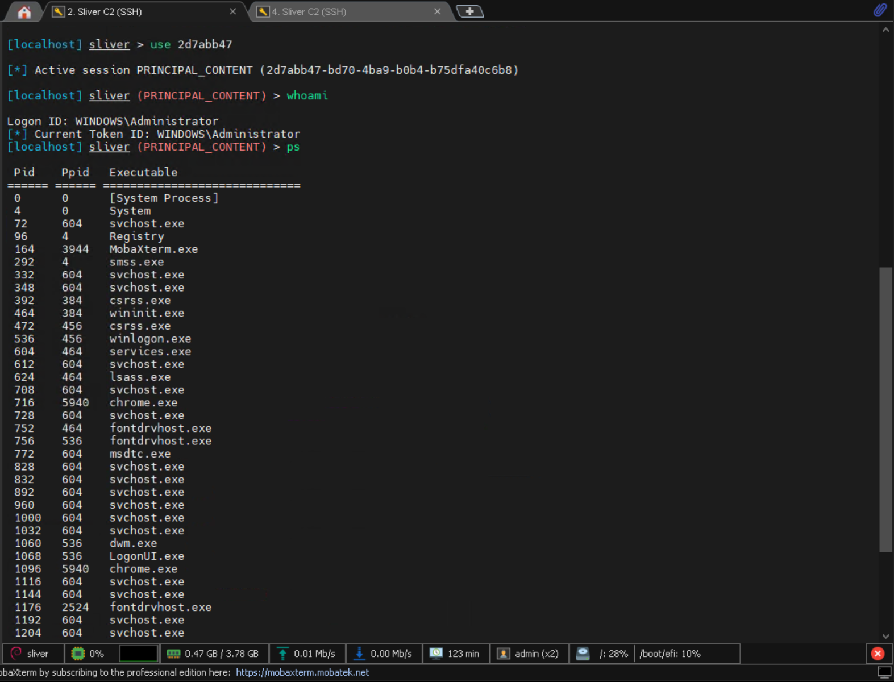Viewport: 894px width, 682px height.
Task: Click the LogonUI.exe process name
Action: point(147,556)
